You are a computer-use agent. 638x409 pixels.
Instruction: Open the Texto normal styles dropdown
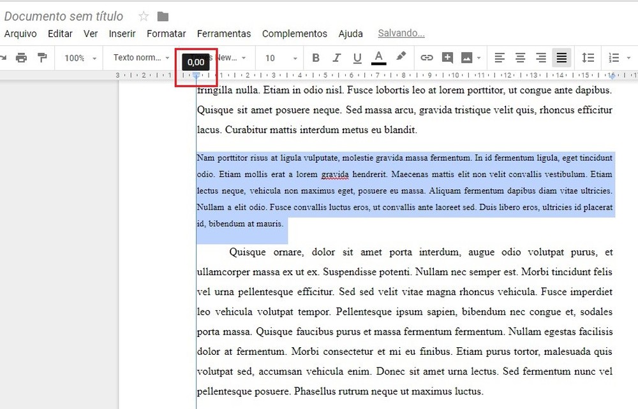pos(140,57)
